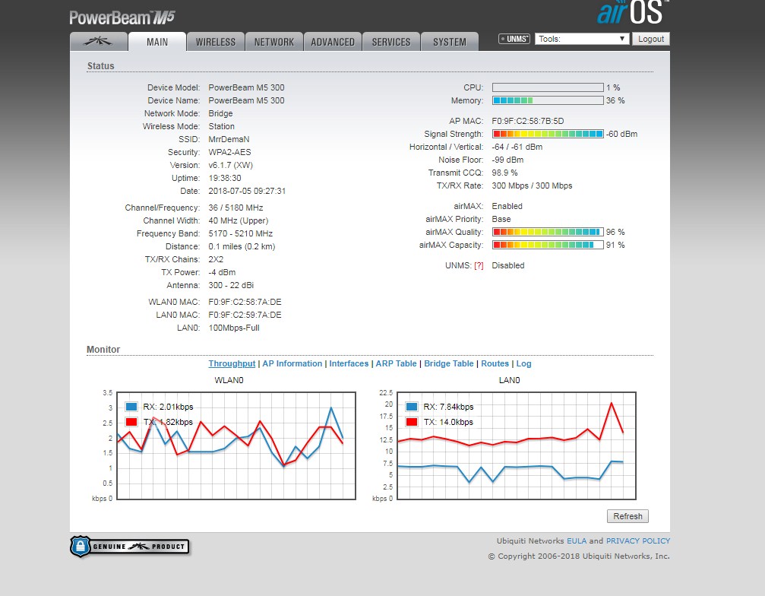Click the WLAN0 throughput graph

point(236,445)
